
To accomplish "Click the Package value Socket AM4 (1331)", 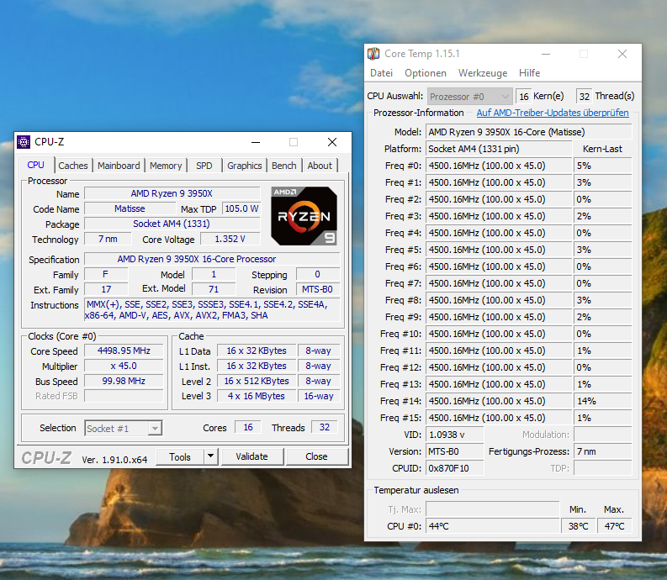I will coord(172,224).
